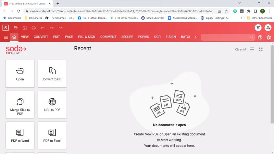The image size is (274, 154).
Task: Open the Other bookmarks folder
Action: (259, 18)
